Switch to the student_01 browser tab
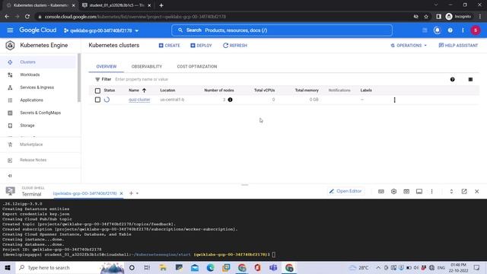Image resolution: width=487 pixels, height=274 pixels. [x=116, y=5]
